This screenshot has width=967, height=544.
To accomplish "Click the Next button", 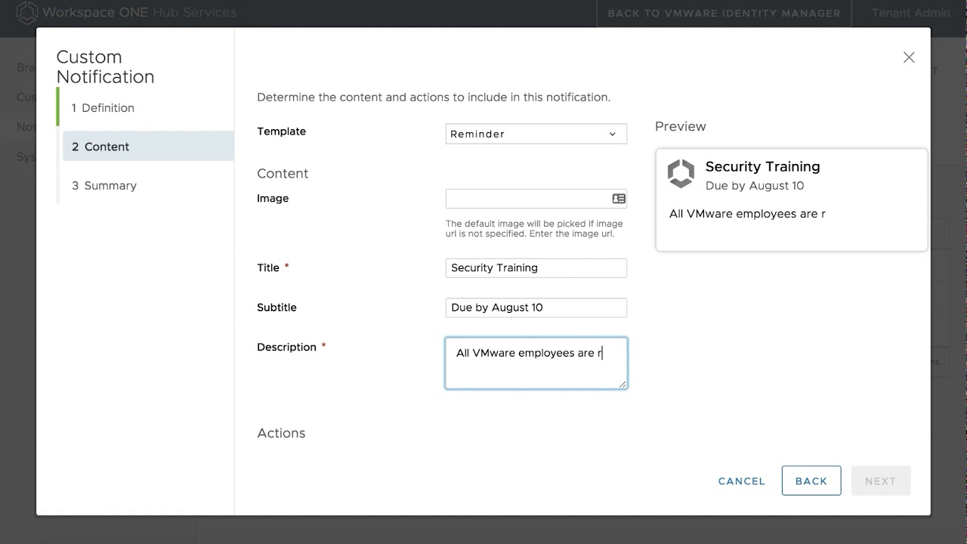I will point(880,481).
